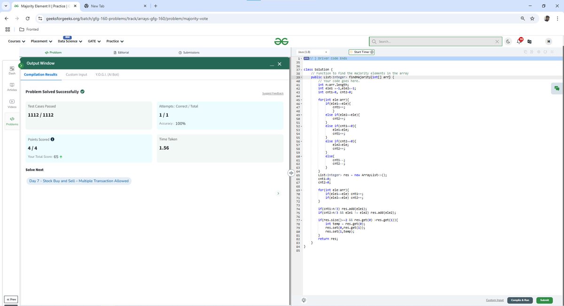This screenshot has width=564, height=306.
Task: Click the editor settings icon
Action: pyautogui.click(x=539, y=52)
